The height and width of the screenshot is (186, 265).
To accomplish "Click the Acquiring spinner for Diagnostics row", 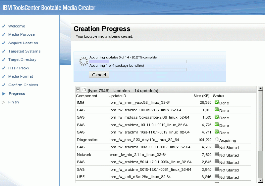I will tap(217, 140).
